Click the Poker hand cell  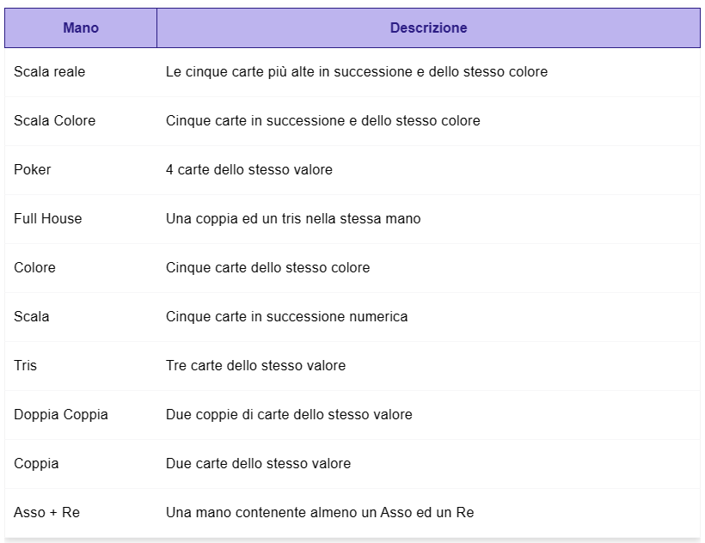[33, 170]
